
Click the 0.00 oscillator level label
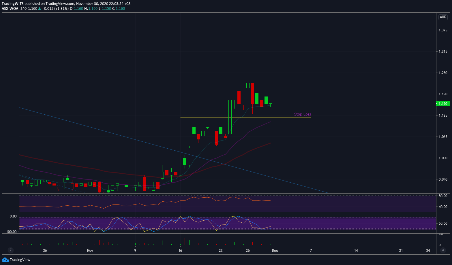(x=13, y=216)
